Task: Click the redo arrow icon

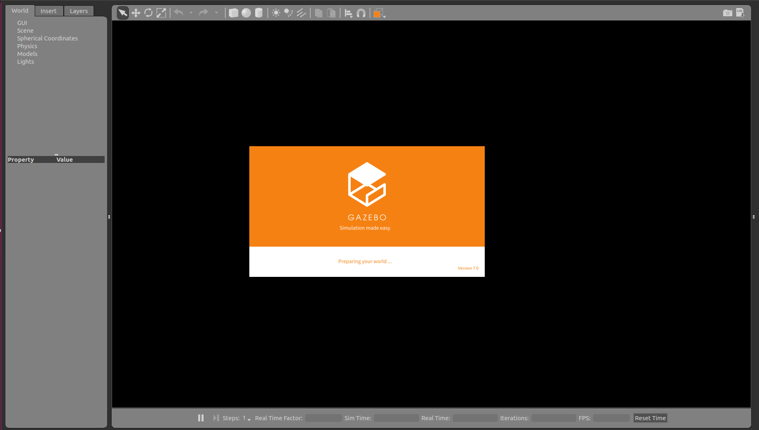Action: click(204, 13)
